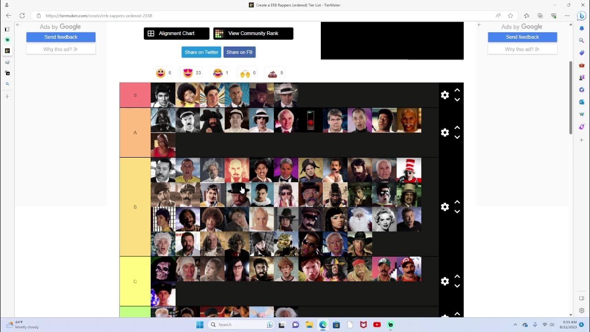The width and height of the screenshot is (590, 332).
Task: Click Send feedback in the right ad
Action: (x=522, y=37)
